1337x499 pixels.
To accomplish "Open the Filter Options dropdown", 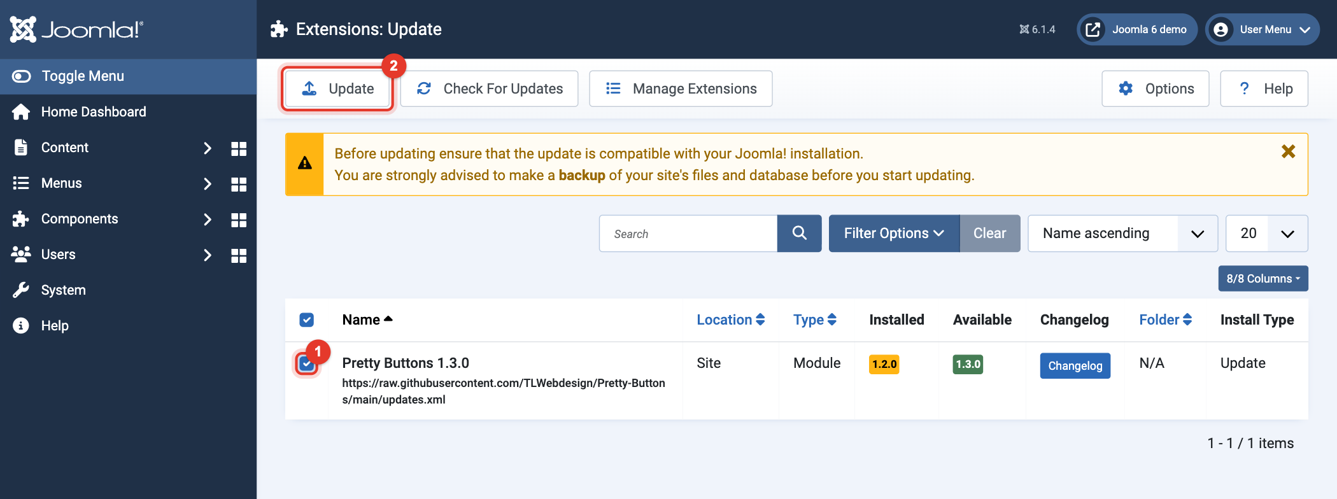I will pos(894,234).
